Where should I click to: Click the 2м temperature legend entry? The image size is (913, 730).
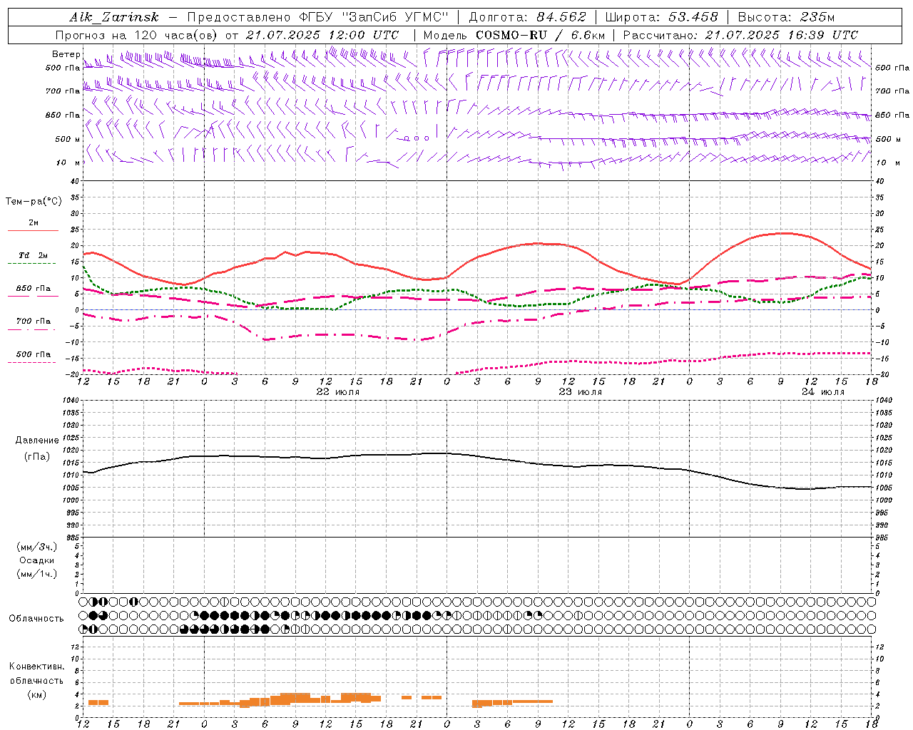click(x=34, y=222)
